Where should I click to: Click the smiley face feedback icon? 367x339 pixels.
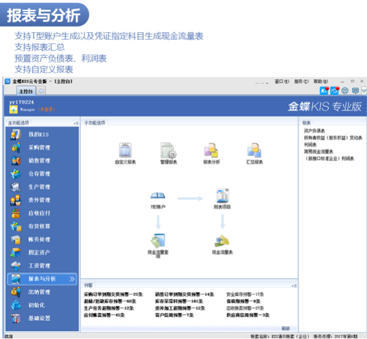tap(345, 91)
